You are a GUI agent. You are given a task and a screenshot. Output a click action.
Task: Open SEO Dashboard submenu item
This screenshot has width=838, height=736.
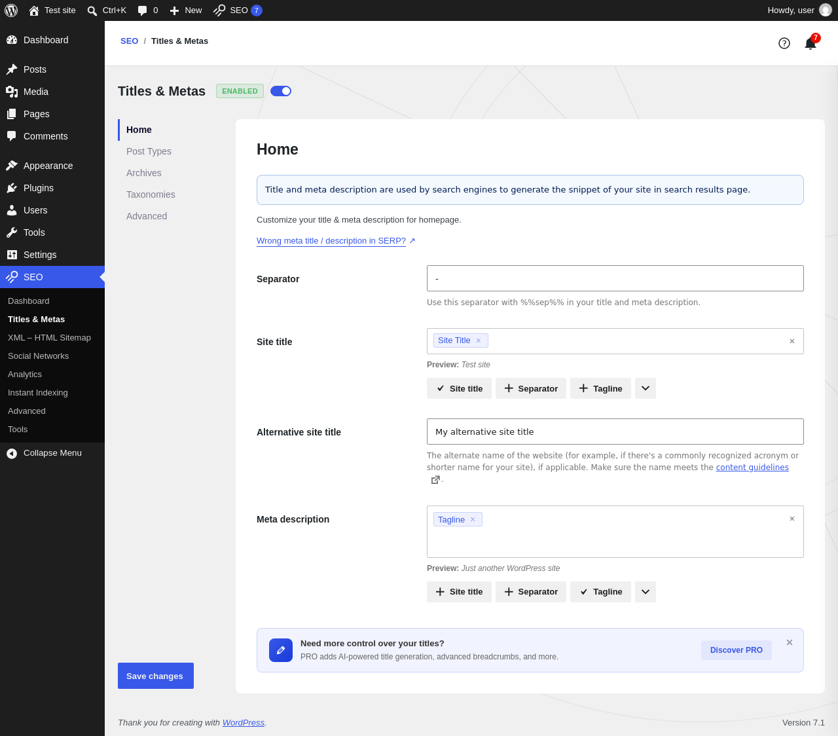[x=52, y=301]
